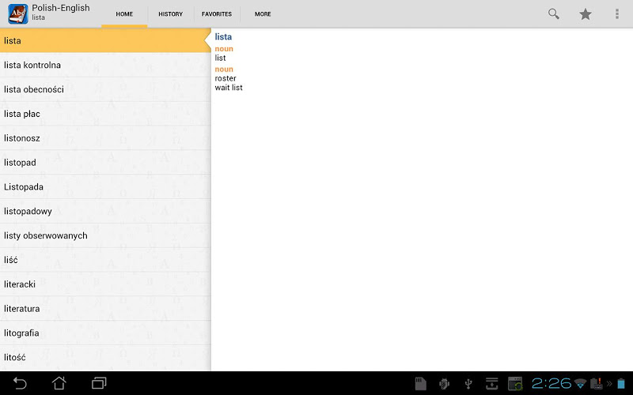Select 'listy obserwowanych' in word list
The height and width of the screenshot is (395, 633).
point(105,235)
